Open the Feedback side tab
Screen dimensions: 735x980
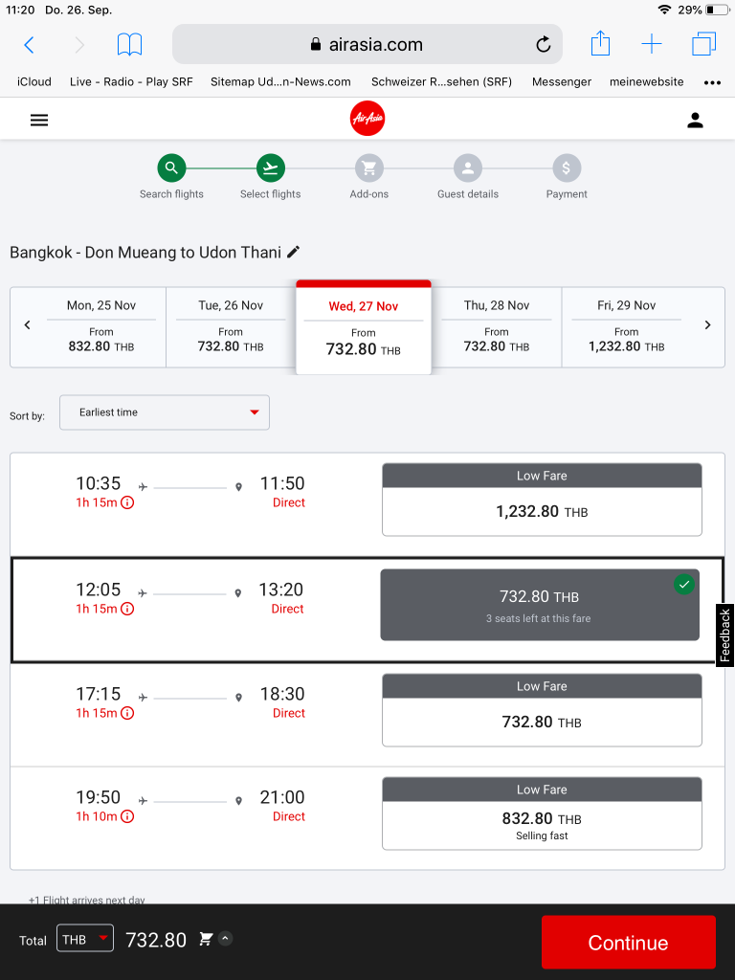click(x=724, y=635)
